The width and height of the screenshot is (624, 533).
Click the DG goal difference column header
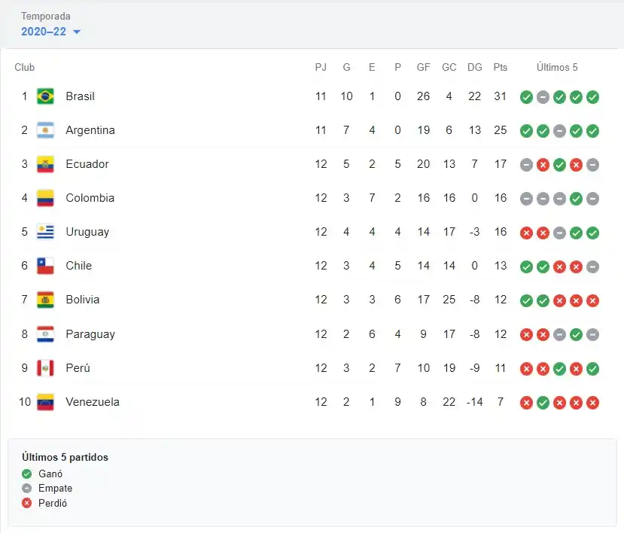[474, 67]
